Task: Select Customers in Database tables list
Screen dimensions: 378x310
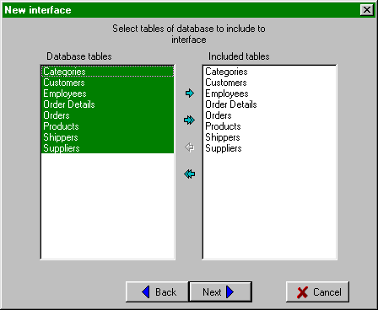Action: [x=108, y=83]
